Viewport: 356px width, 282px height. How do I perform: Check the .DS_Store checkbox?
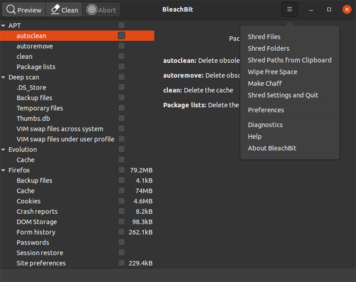(121, 87)
